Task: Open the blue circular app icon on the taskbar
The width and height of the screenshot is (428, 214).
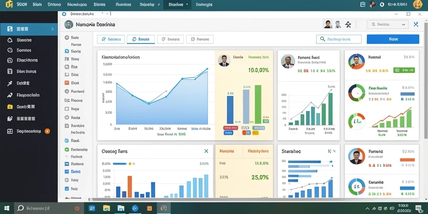Action: click(x=135, y=208)
